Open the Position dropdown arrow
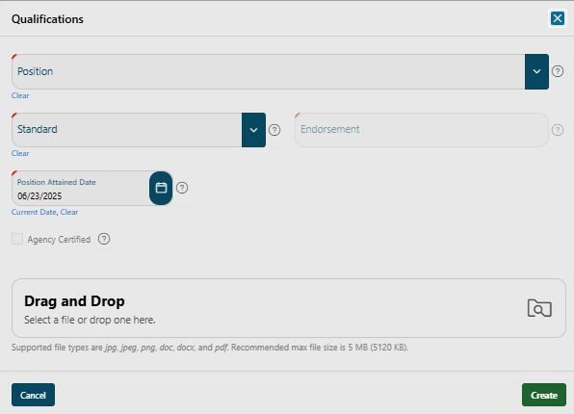The image size is (574, 414). click(x=536, y=71)
